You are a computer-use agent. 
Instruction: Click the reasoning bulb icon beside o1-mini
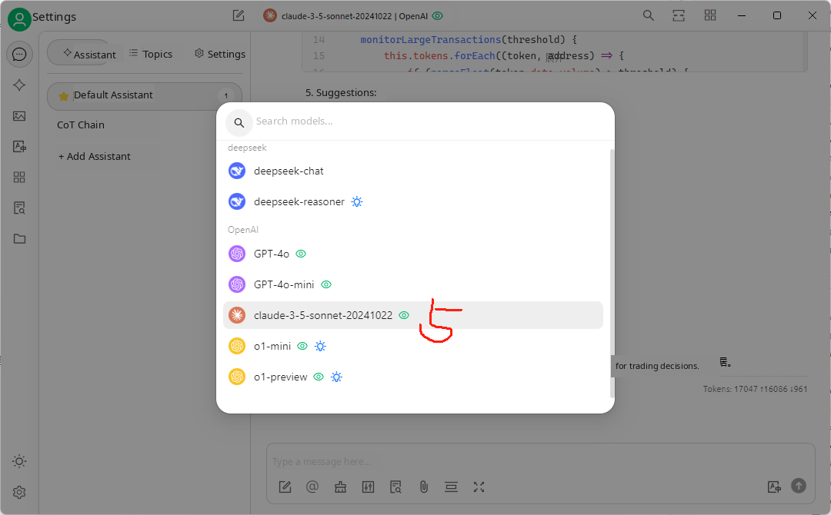[x=320, y=346]
